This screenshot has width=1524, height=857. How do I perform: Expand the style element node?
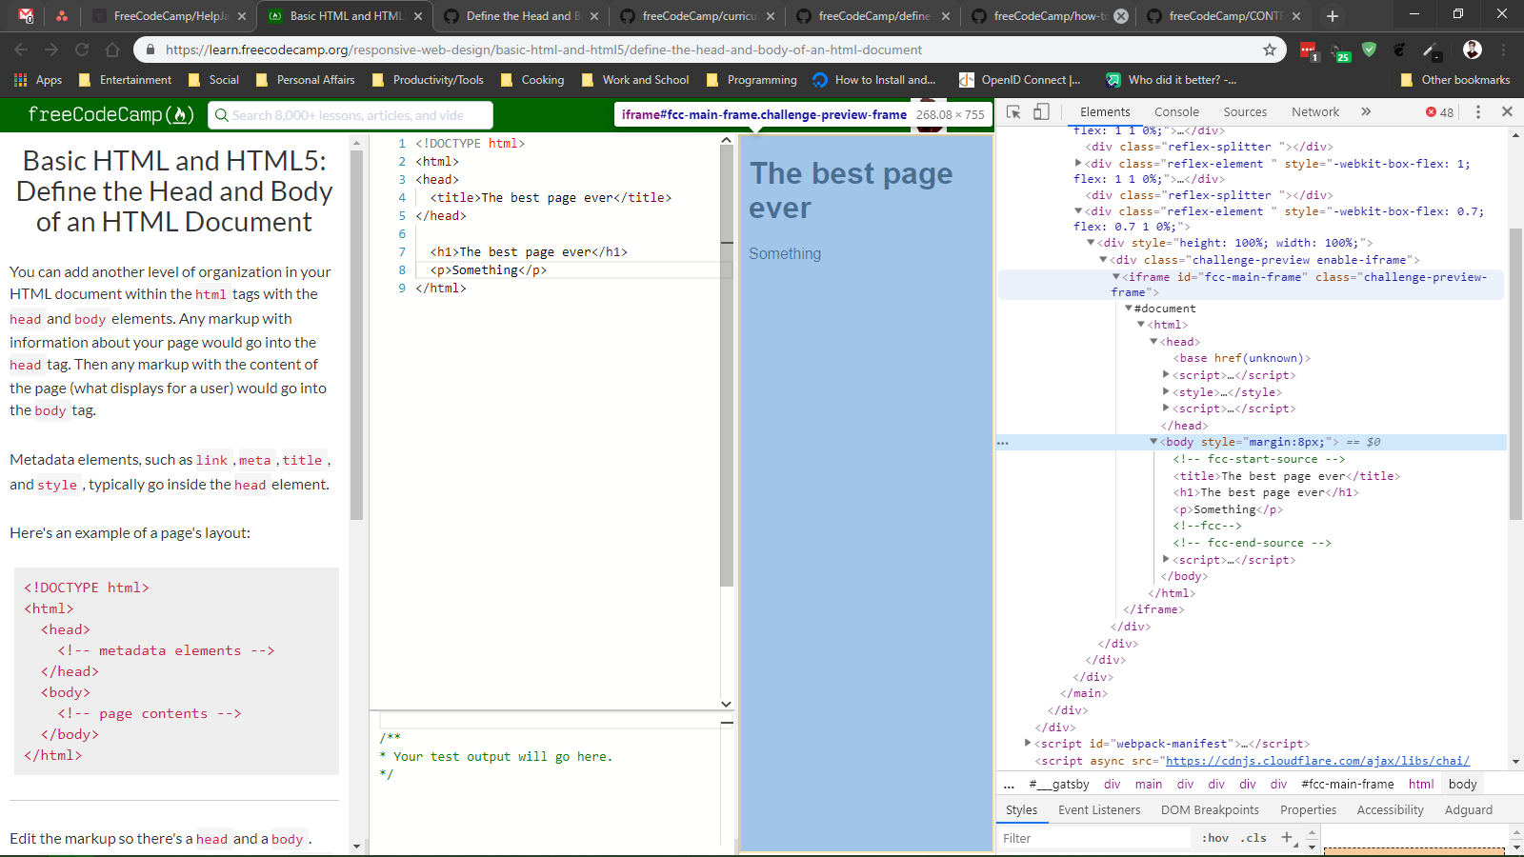1166,392
